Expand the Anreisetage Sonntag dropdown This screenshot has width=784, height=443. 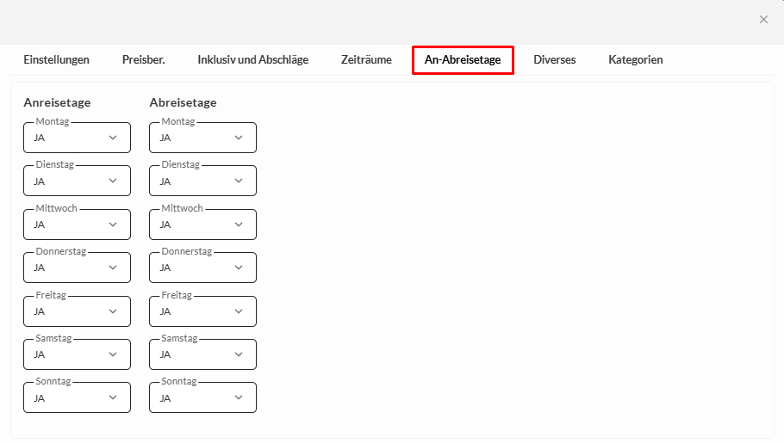click(78, 398)
